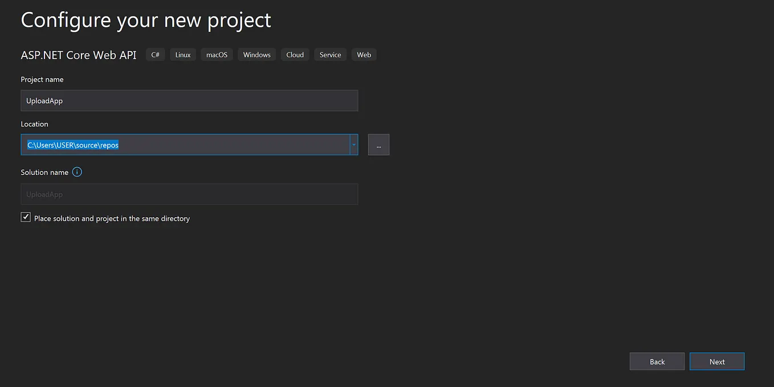Open the Location history dropdown arrow

(x=353, y=144)
